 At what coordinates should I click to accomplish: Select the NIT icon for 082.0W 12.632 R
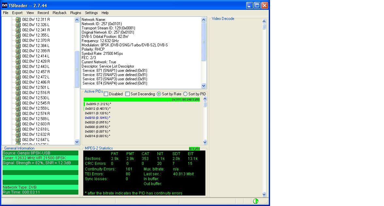[x=18, y=135]
